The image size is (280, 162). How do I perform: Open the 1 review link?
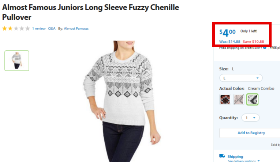[x=39, y=28]
